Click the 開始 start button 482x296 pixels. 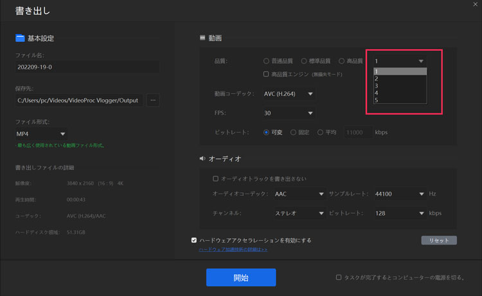pyautogui.click(x=241, y=277)
